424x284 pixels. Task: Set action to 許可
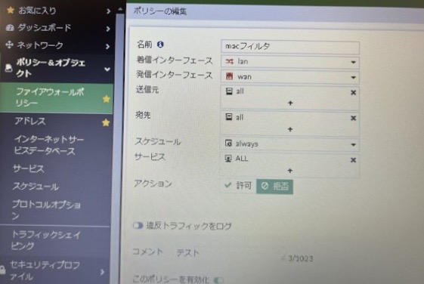pyautogui.click(x=238, y=186)
